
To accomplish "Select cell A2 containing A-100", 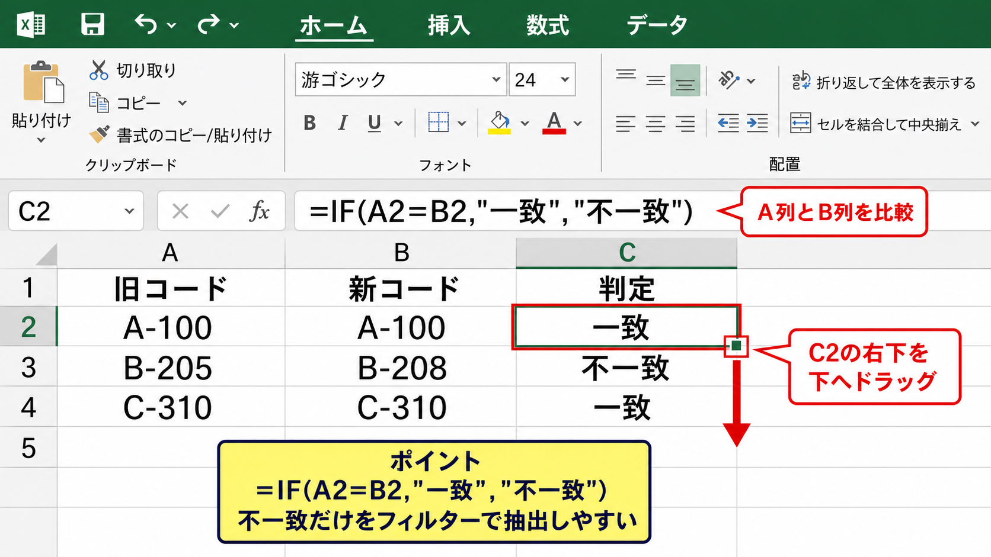I will [x=171, y=327].
